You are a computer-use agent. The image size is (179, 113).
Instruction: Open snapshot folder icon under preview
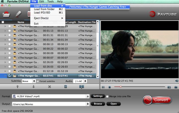point(176,87)
